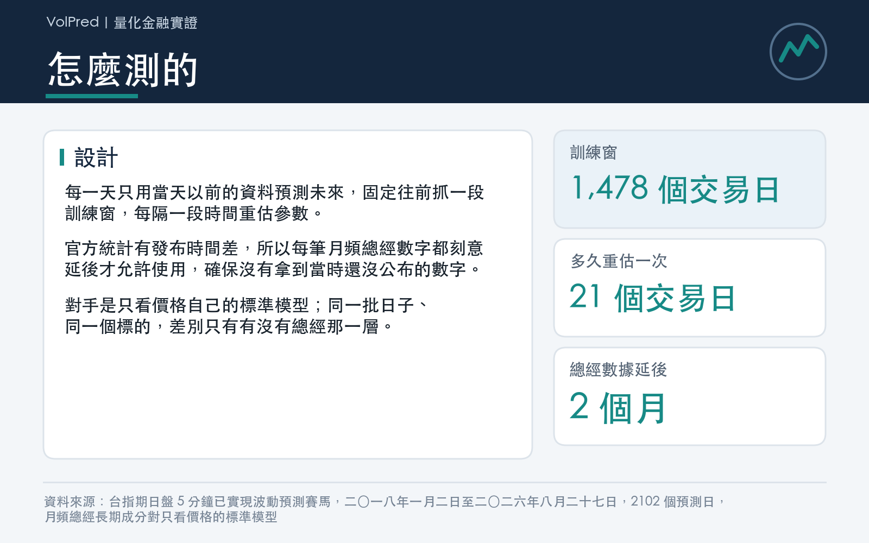
Task: Select the "訓練窗" card label
Action: (x=594, y=153)
